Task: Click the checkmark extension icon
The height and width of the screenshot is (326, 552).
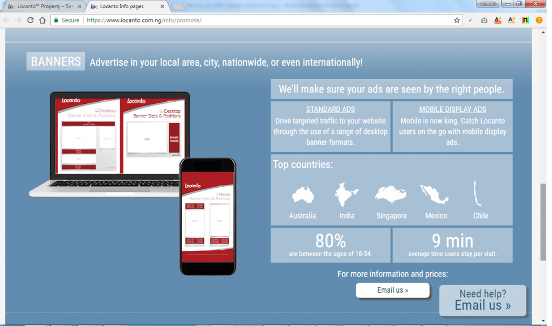Action: tap(470, 20)
